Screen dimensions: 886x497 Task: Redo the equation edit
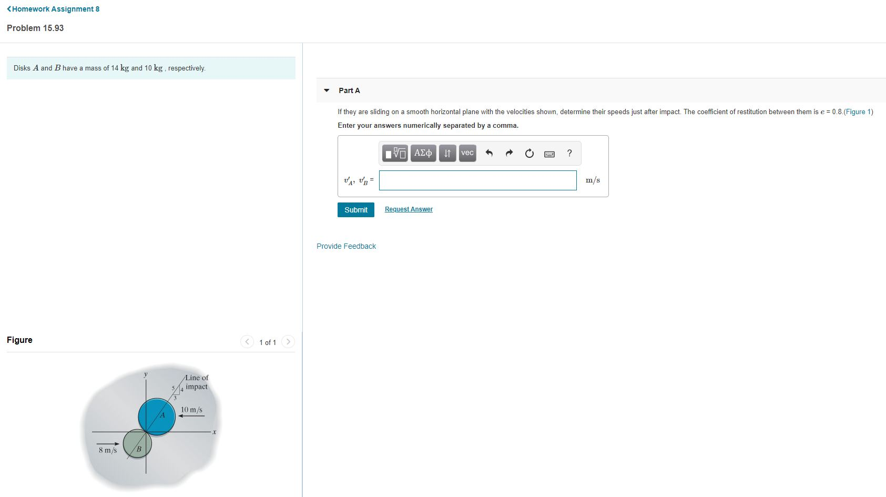click(x=508, y=153)
